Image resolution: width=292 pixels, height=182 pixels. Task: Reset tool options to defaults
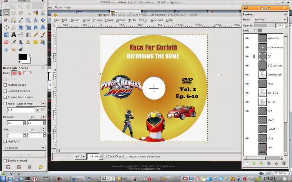click(x=41, y=167)
